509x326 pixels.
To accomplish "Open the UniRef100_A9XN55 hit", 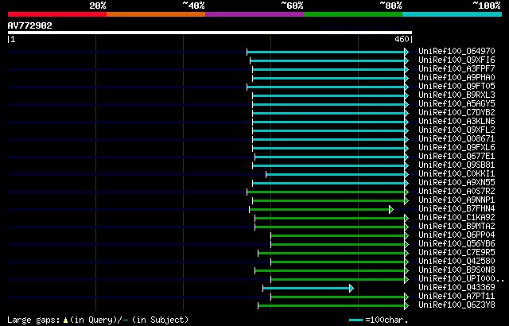I will coord(457,183).
